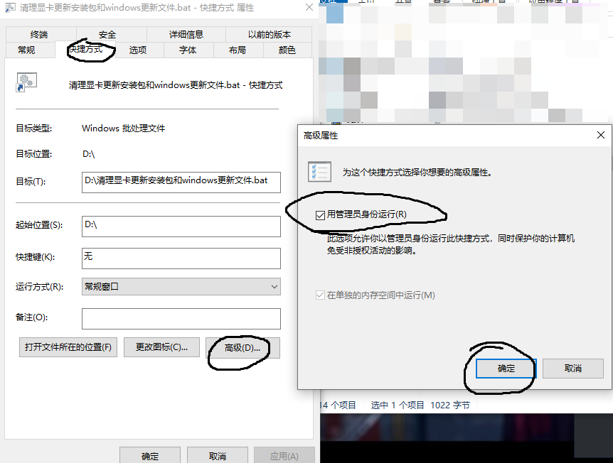Viewport: 613px width, 463px height.
Task: Confirm with 确定 in 高级属性 dialog
Action: point(506,368)
